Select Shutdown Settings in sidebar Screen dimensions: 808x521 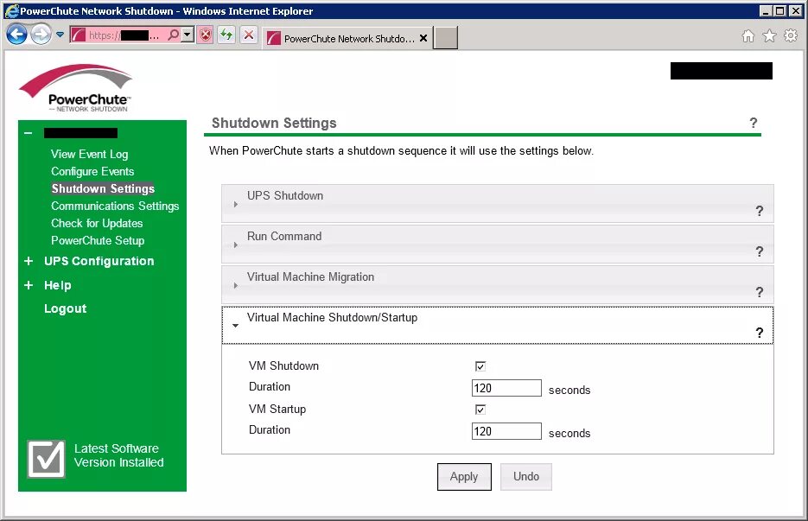[x=103, y=188]
